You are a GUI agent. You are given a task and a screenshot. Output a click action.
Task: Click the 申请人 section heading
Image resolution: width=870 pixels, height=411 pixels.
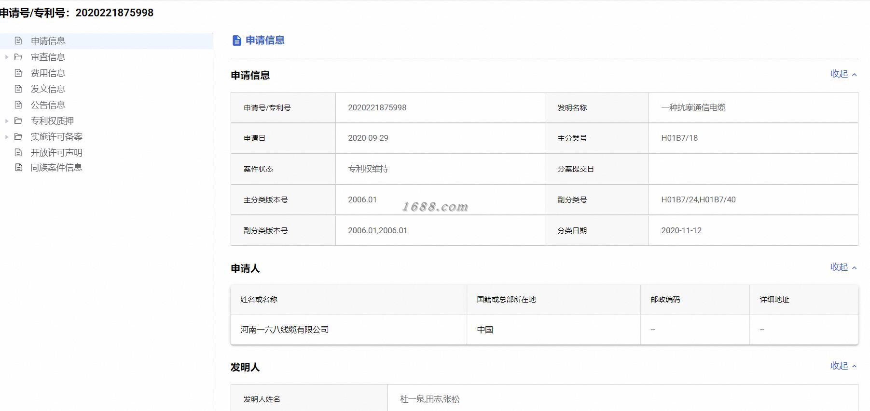[x=245, y=268]
